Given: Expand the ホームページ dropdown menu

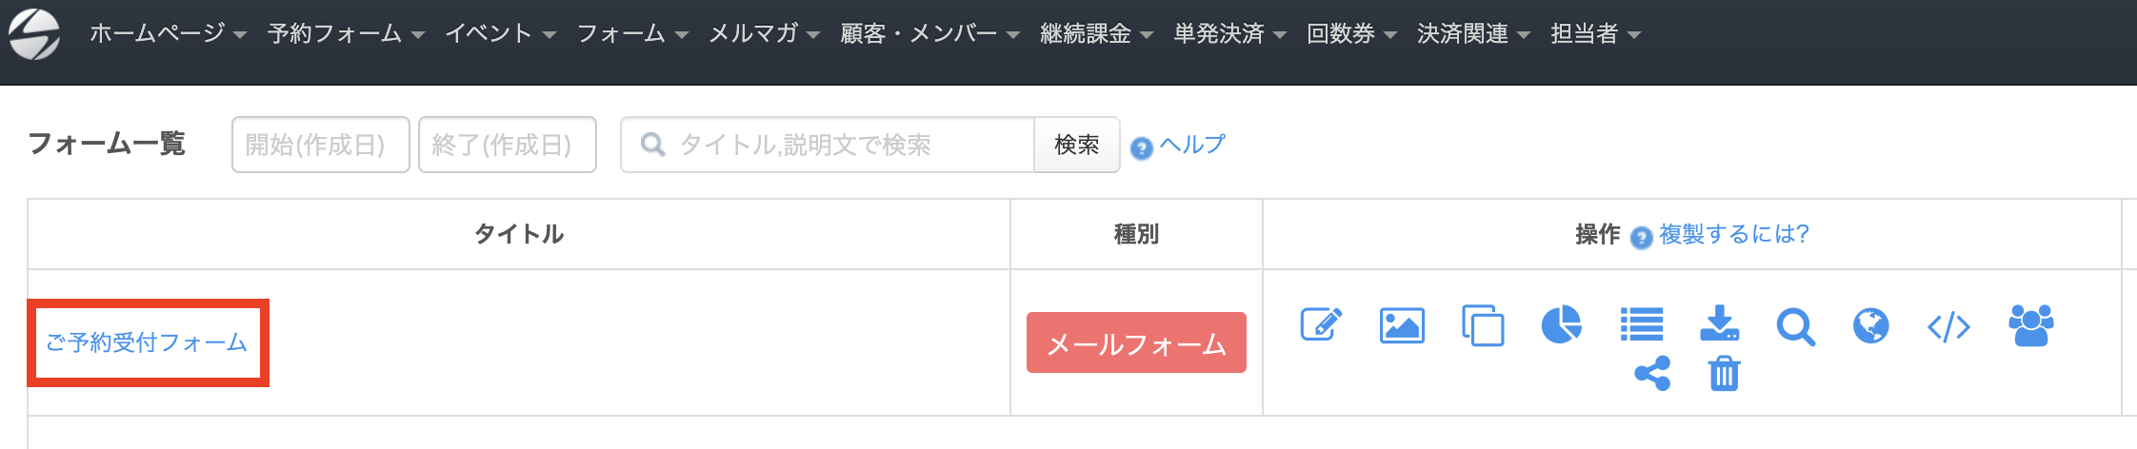Looking at the screenshot, I should tap(168, 34).
